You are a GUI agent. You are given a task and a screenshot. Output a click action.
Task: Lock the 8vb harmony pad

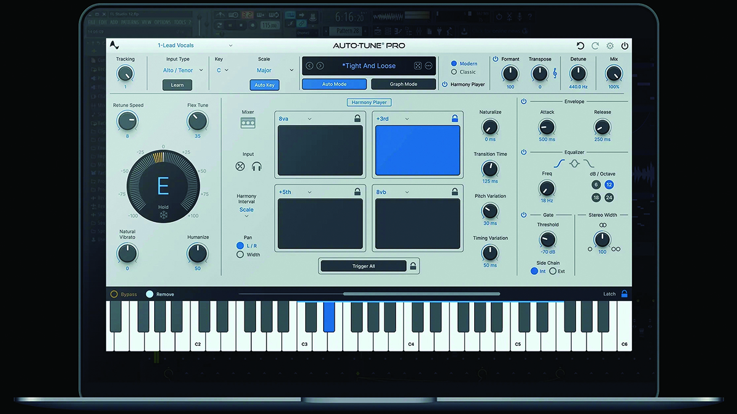point(455,192)
